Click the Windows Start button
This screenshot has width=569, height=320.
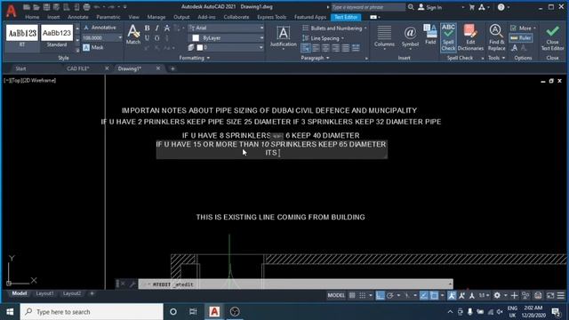(10, 312)
